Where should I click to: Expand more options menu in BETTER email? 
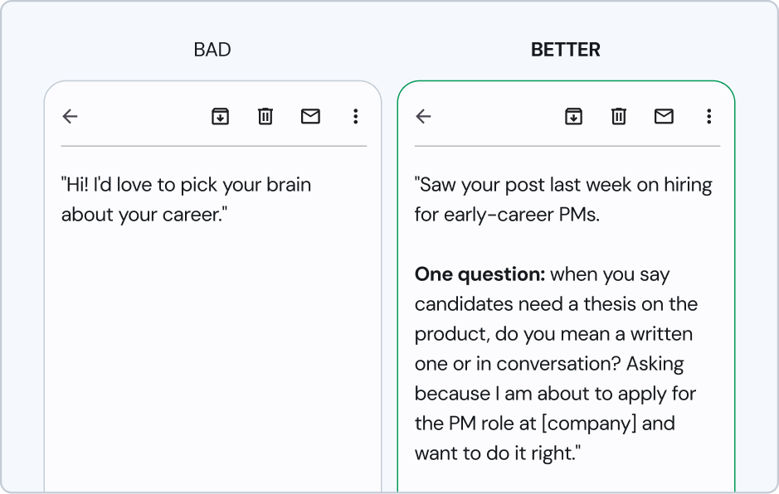coord(709,116)
